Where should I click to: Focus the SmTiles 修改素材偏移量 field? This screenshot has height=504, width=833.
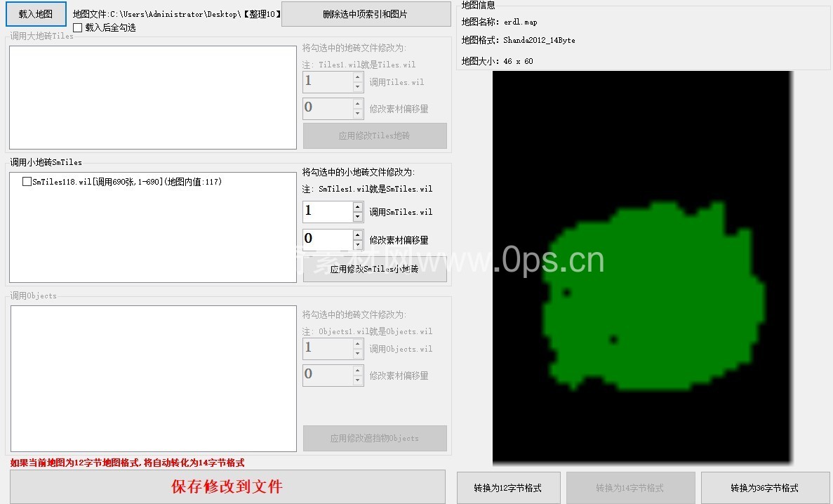click(328, 239)
